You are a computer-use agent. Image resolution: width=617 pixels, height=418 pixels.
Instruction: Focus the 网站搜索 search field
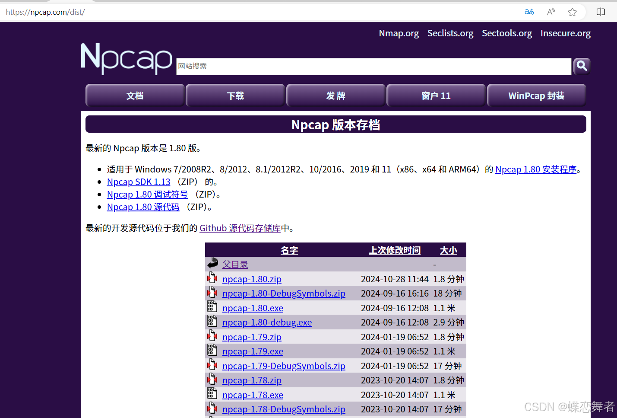[x=373, y=66]
